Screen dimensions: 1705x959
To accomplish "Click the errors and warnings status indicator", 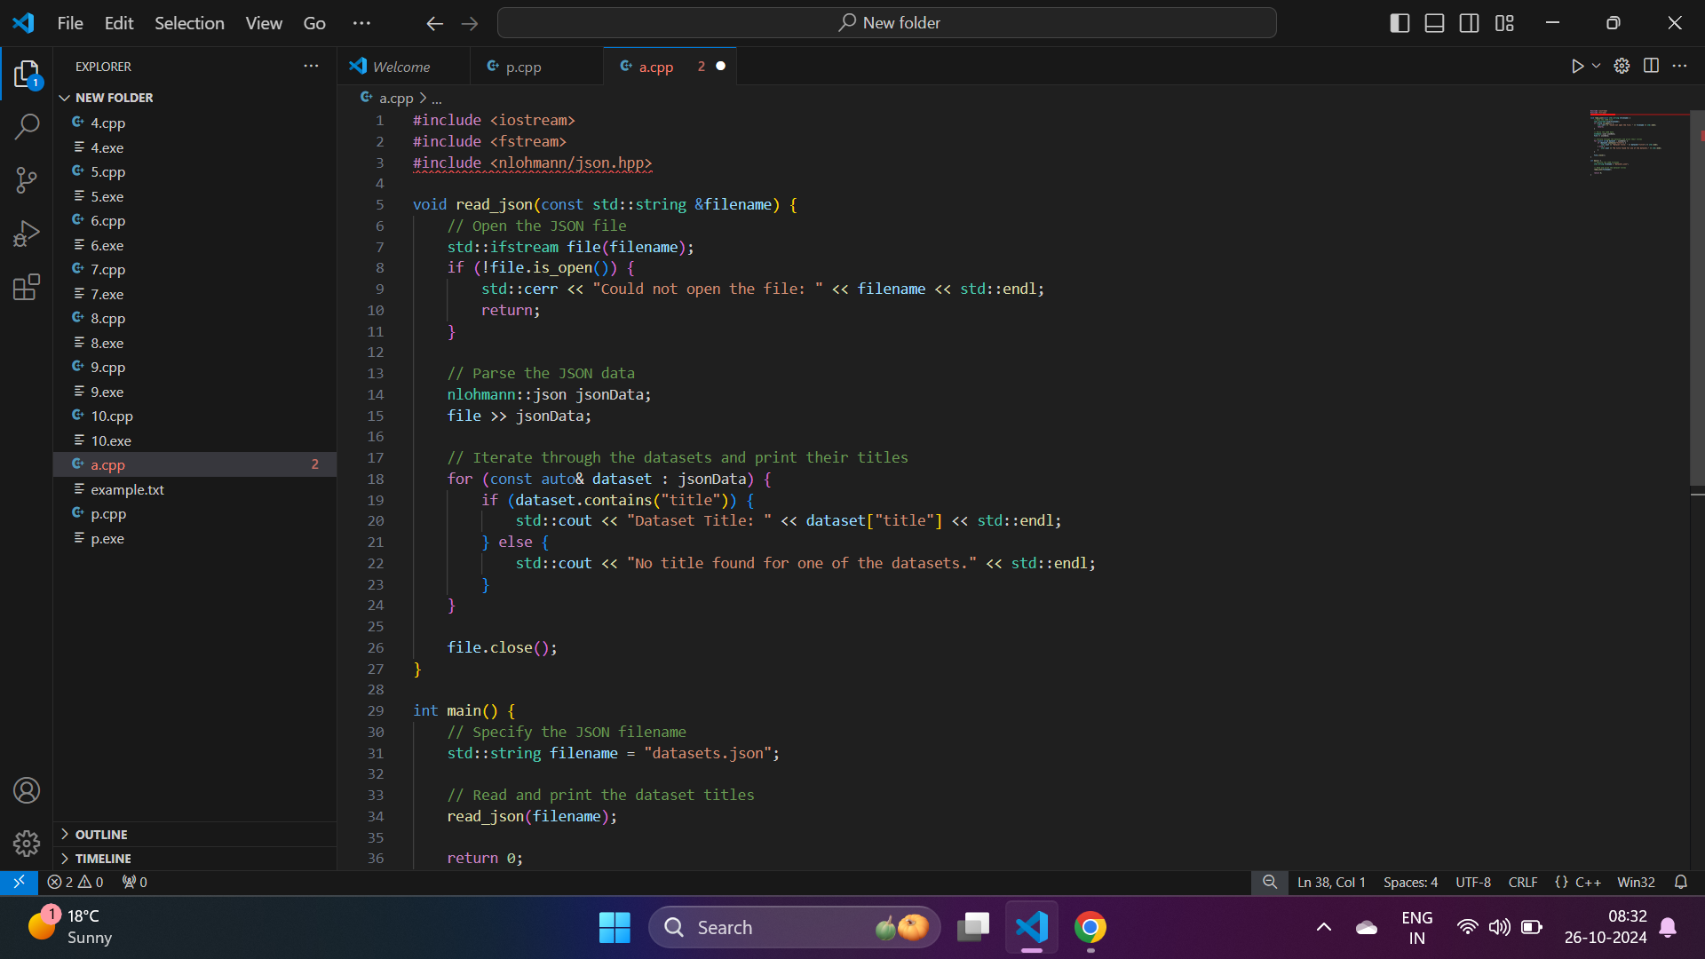I will (75, 882).
